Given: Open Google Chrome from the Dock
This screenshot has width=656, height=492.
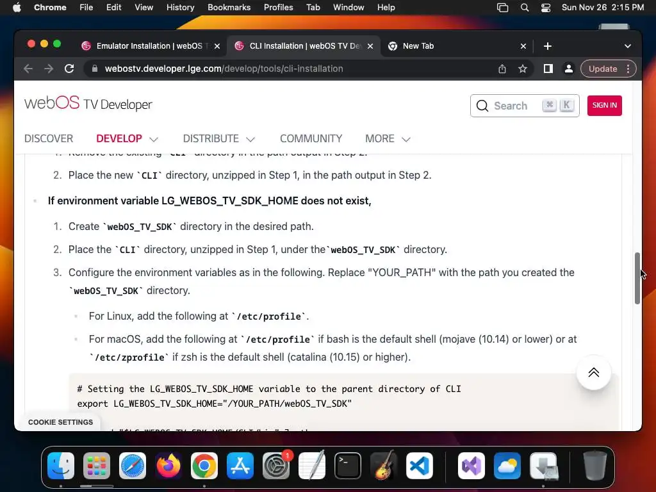Looking at the screenshot, I should point(204,466).
